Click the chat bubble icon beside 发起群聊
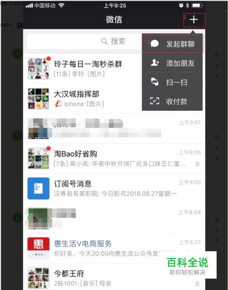This screenshot has height=290, width=228. [155, 44]
